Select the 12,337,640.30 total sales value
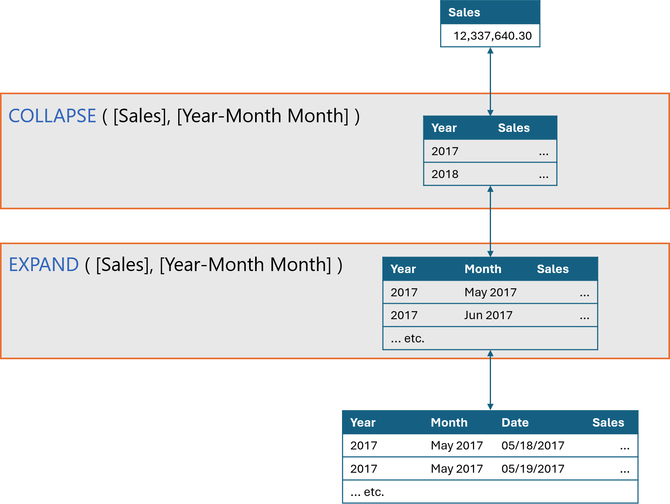 click(x=492, y=36)
